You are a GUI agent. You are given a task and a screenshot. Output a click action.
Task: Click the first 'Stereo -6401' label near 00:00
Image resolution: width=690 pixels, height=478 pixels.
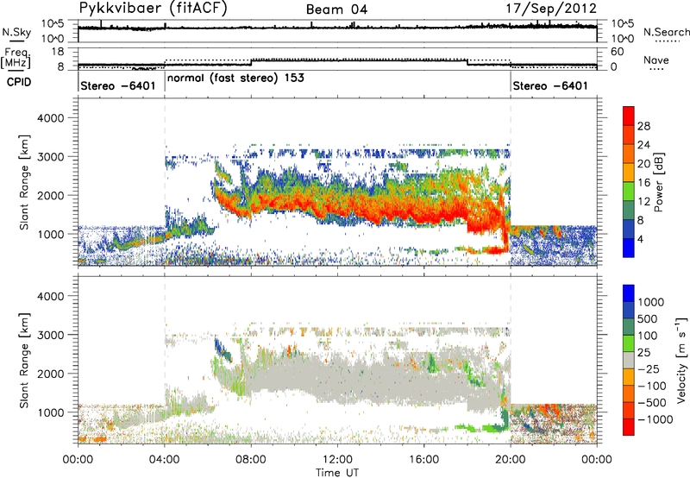tap(118, 85)
